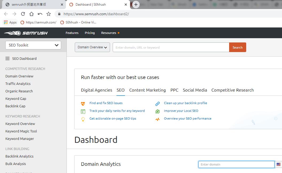Focus the Enter domain field in Domain Analytics
The width and height of the screenshot is (282, 173).
pos(236,164)
